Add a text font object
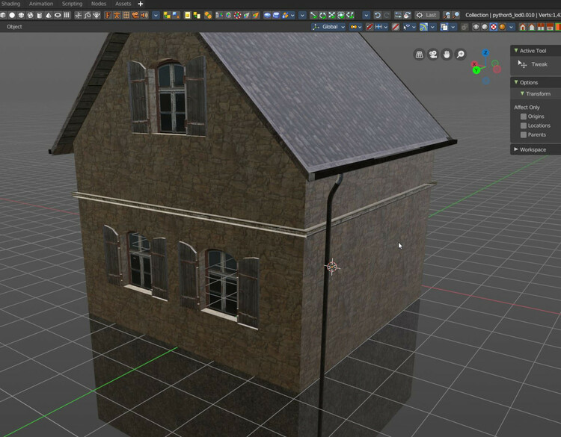 (x=108, y=16)
